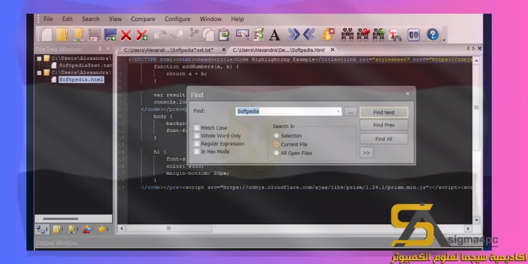Screen dimensions: 528x264
Task: Click the red X Close All icon with green plus
Action: (x=142, y=35)
